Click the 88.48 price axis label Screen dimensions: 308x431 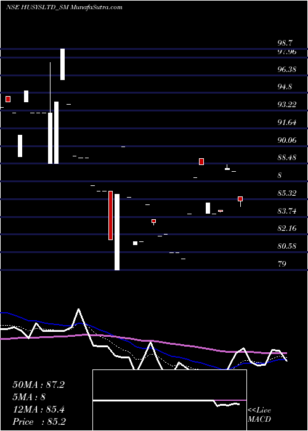[x=287, y=158]
